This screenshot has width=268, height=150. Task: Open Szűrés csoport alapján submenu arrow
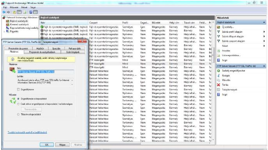click(x=264, y=41)
